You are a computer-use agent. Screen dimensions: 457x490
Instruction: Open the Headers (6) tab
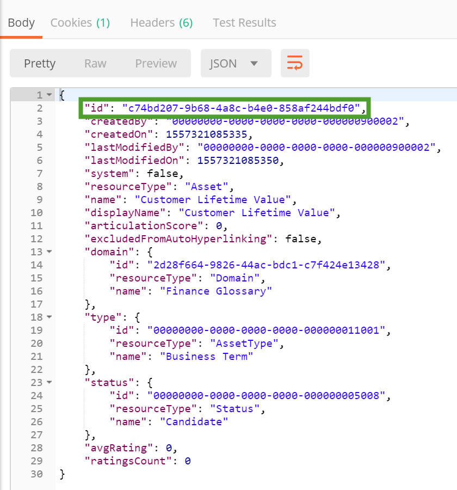pos(162,23)
